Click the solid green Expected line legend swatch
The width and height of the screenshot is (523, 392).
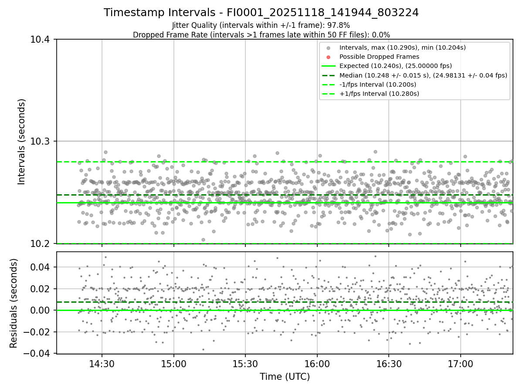329,66
